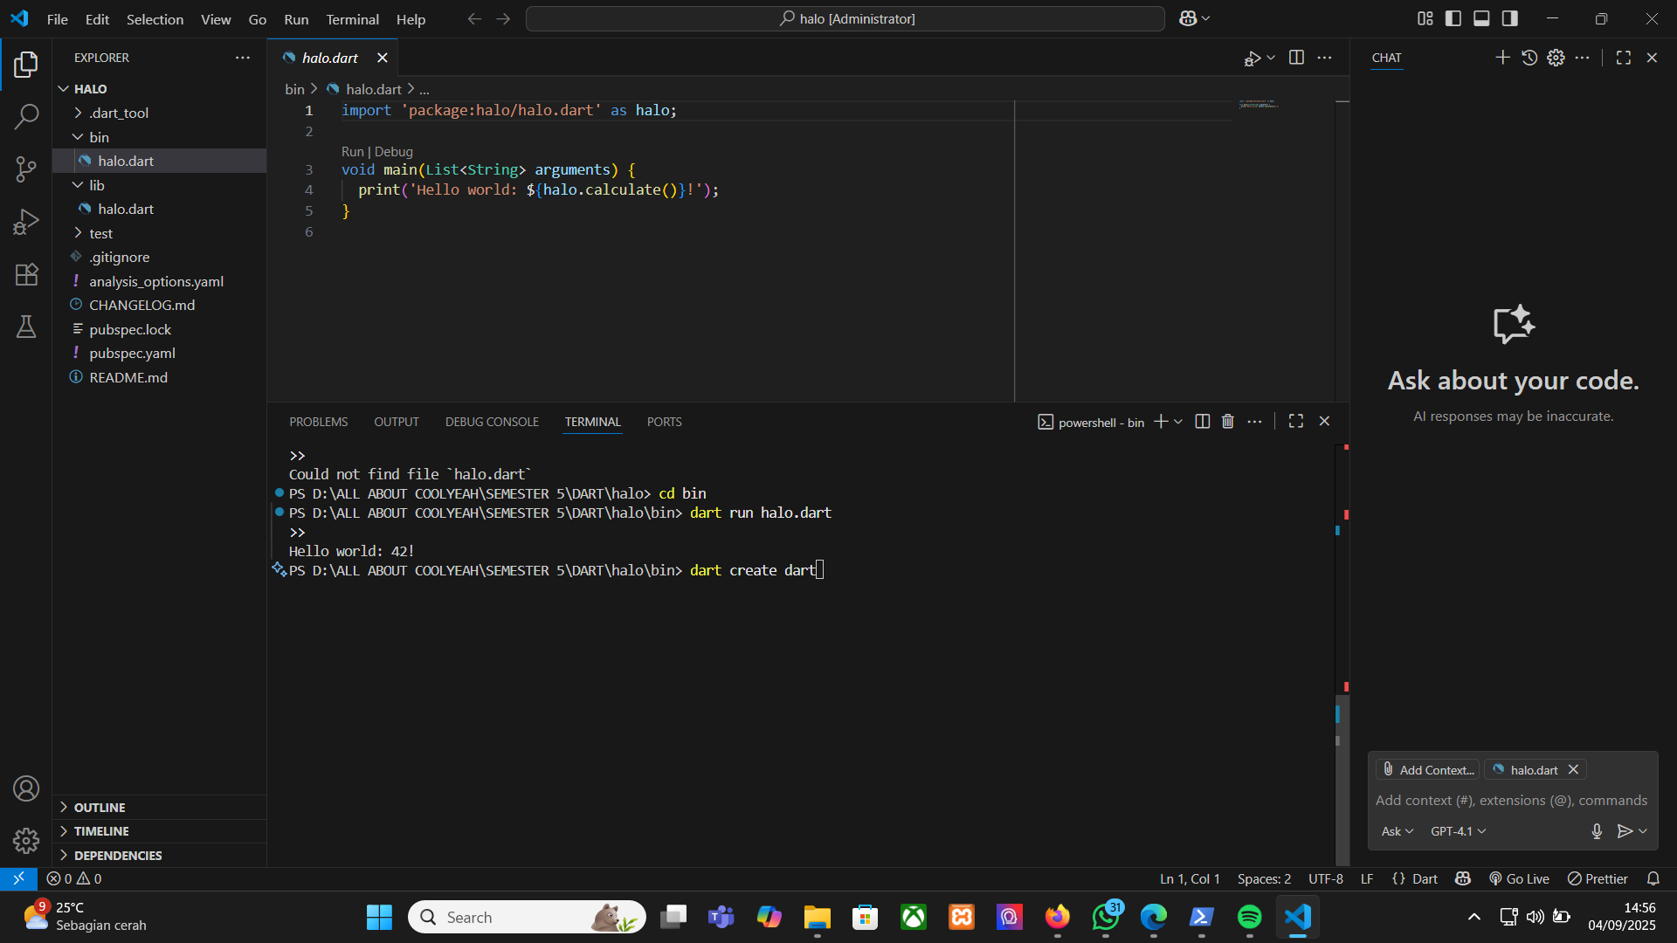
Task: Toggle the secondary side bar layout
Action: [1509, 18]
